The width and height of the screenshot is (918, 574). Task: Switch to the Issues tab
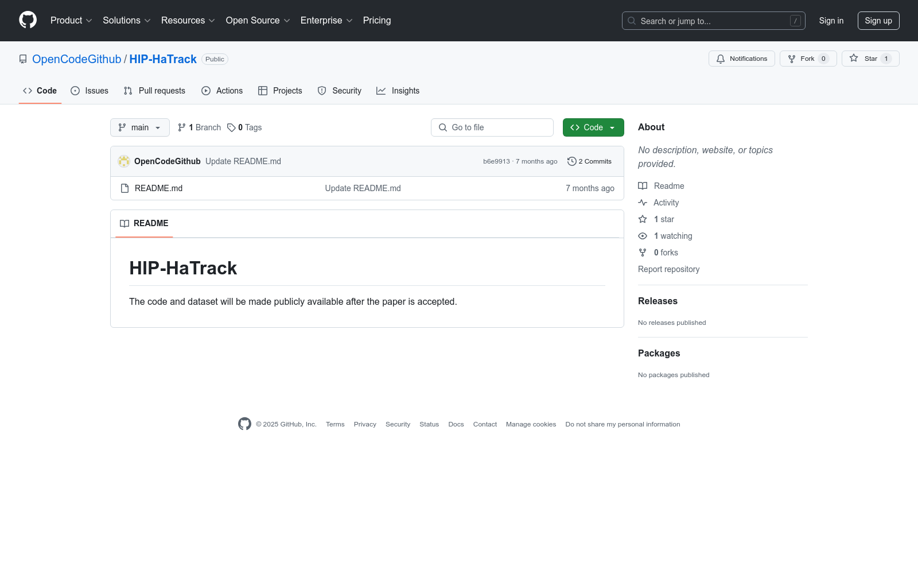(90, 91)
